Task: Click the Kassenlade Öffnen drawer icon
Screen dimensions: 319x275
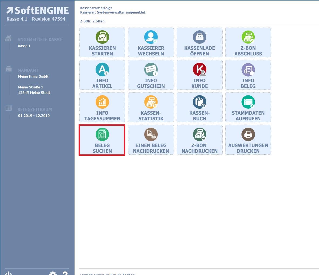Action: (x=199, y=37)
